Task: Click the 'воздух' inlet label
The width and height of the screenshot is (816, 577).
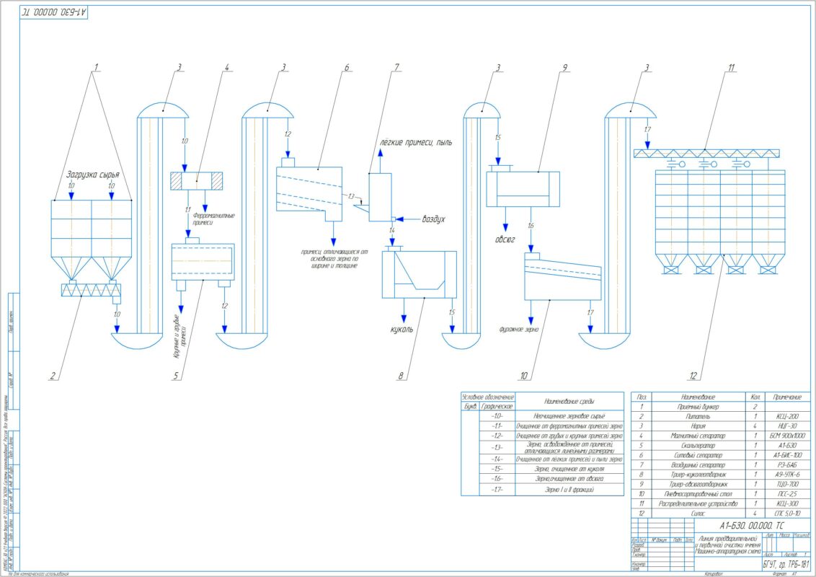Action: [433, 219]
